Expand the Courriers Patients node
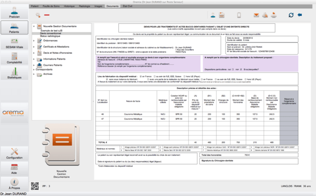Viewport: 316px width, 196px height. [x=34, y=65]
